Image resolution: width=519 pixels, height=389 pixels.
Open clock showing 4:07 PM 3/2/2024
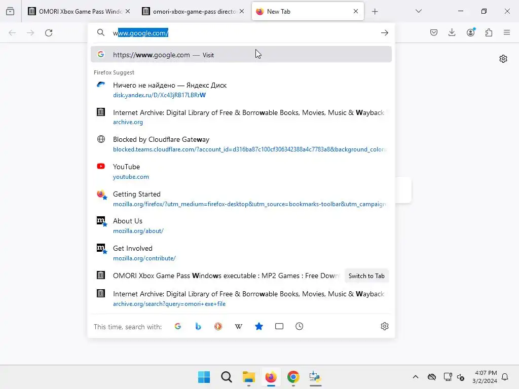[x=485, y=377]
